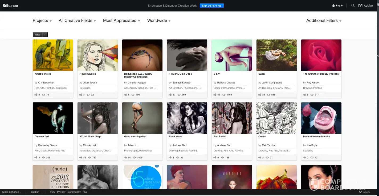The height and width of the screenshot is (196, 379).
Task: Remove the nude tag filter
Action: coord(45,35)
